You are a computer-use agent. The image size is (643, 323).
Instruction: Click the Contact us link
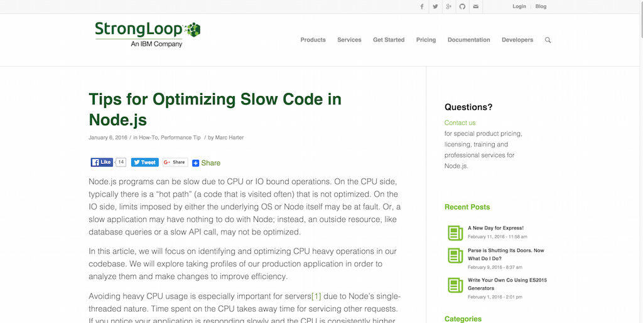coord(460,123)
